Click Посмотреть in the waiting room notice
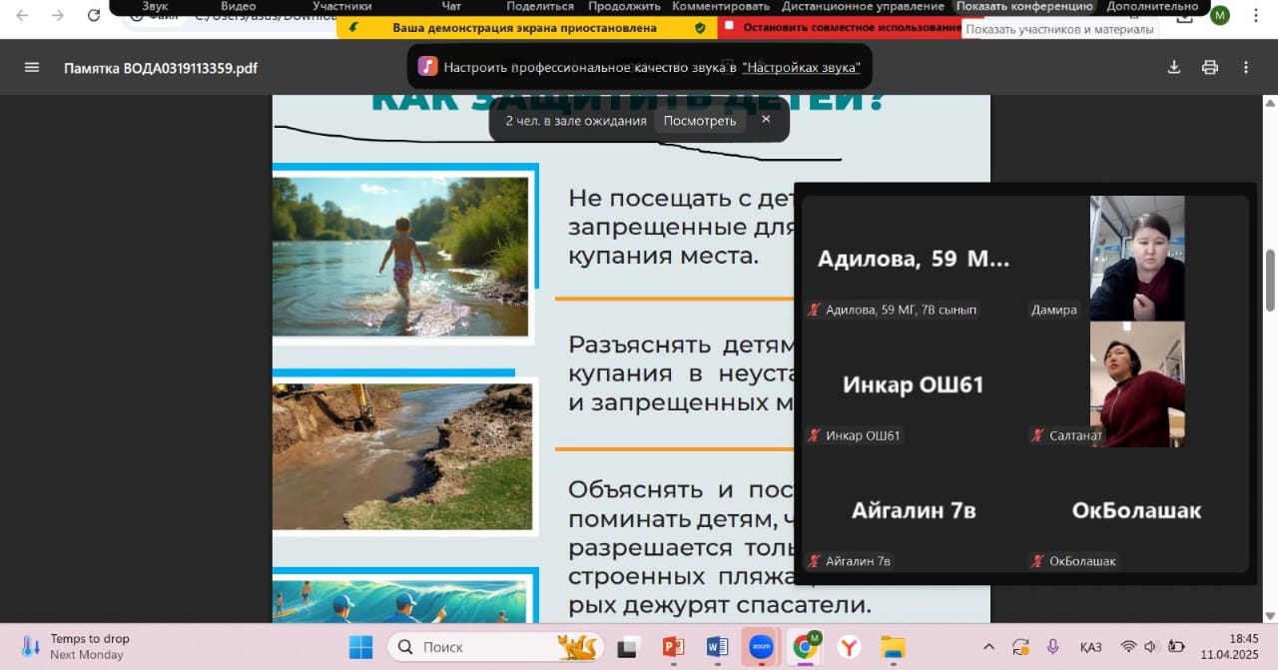 click(699, 121)
